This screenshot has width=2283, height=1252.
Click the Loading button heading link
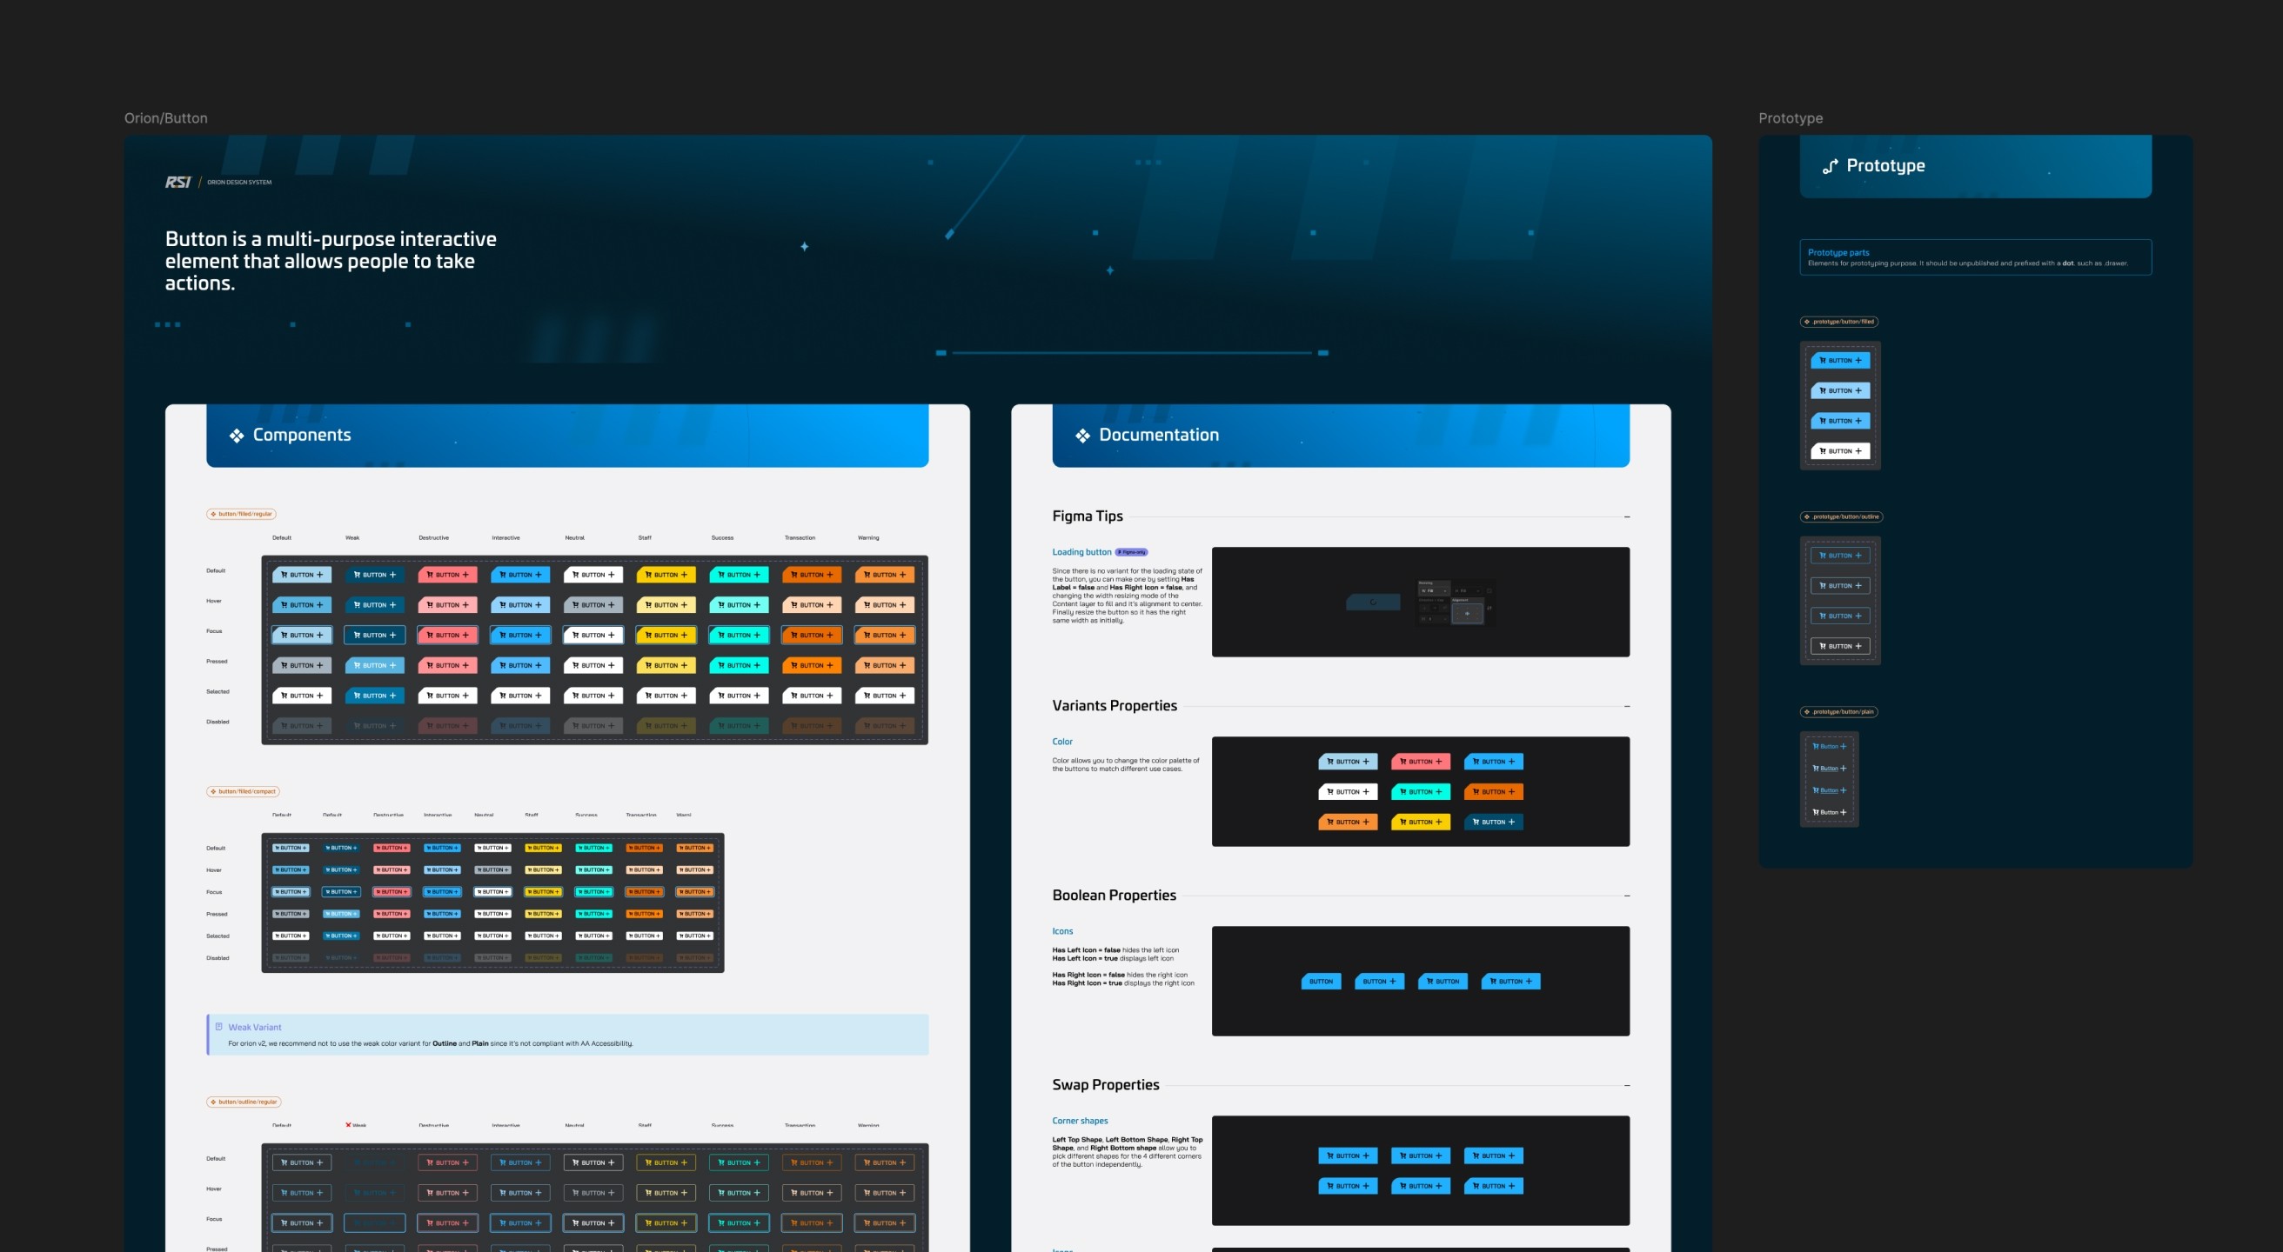[1081, 552]
